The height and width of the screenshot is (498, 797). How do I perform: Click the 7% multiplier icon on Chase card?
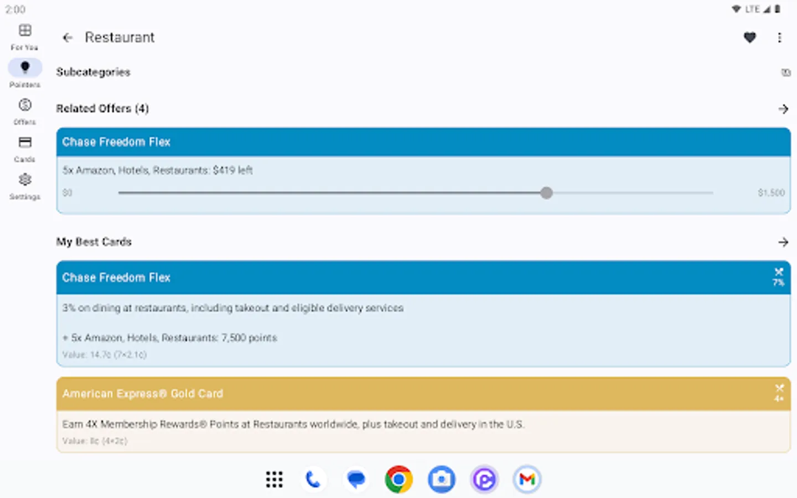click(x=779, y=277)
